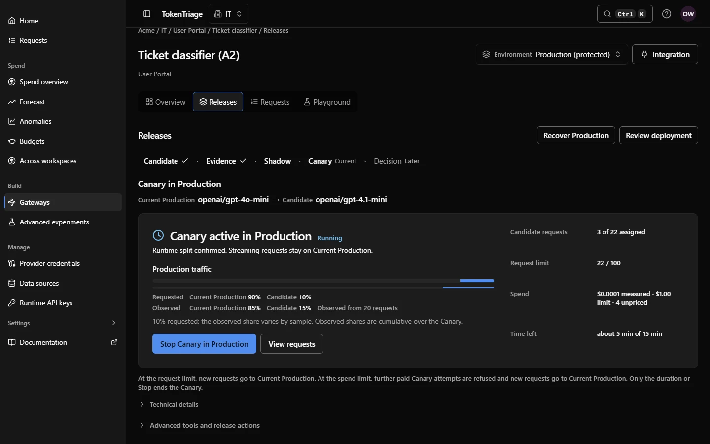This screenshot has height=444, width=710.
Task: Click the Integration button
Action: 665,54
